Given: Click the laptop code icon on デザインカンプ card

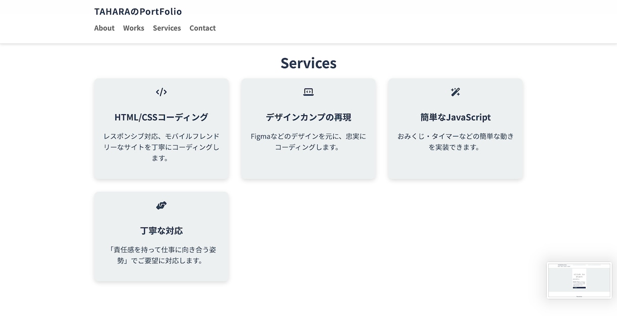Looking at the screenshot, I should tap(308, 92).
